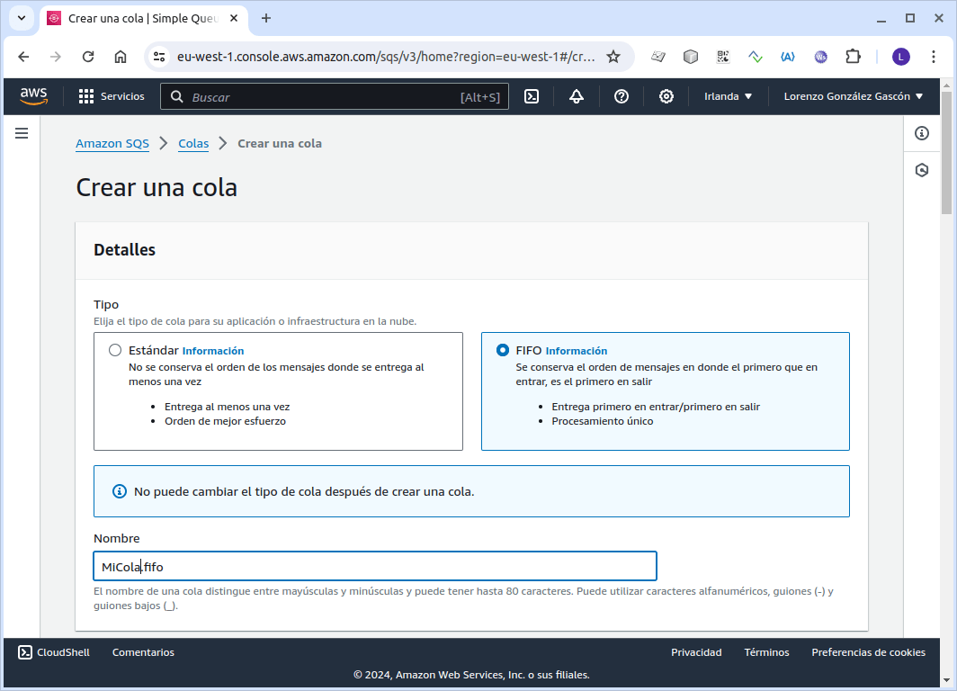The image size is (957, 691).
Task: Select the Estándar queue type
Action: point(115,350)
